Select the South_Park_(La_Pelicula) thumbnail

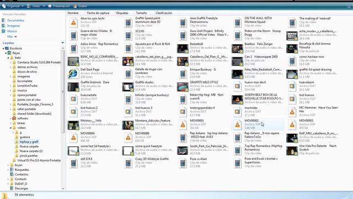point(183,151)
